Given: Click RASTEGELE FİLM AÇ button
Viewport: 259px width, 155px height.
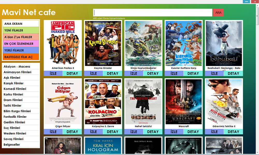Looking at the screenshot, I should coord(21,57).
